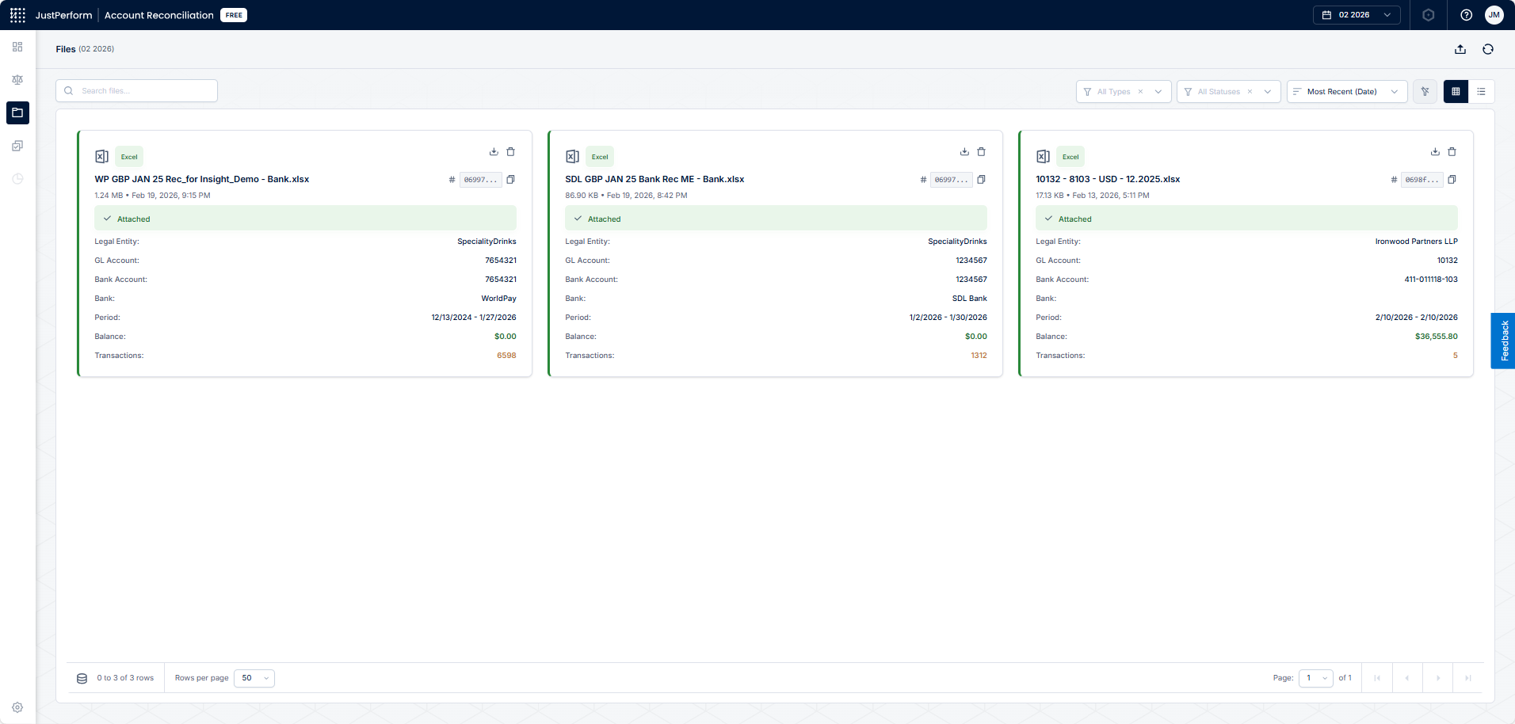The image size is (1515, 724).
Task: Click the FREE plan badge
Action: (234, 15)
